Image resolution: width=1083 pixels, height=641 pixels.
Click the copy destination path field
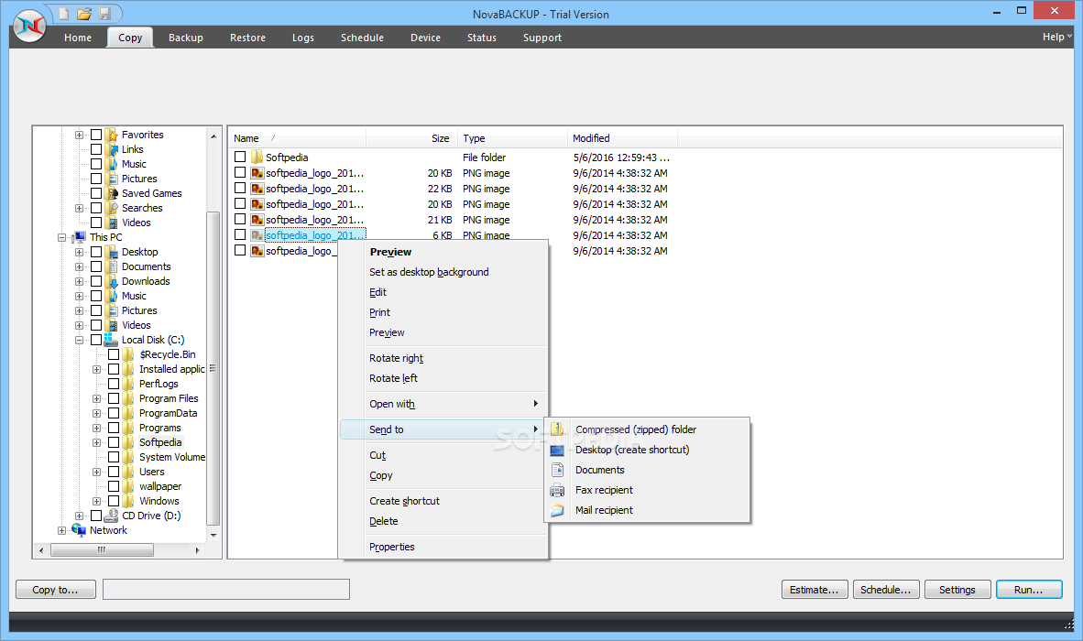tap(226, 589)
